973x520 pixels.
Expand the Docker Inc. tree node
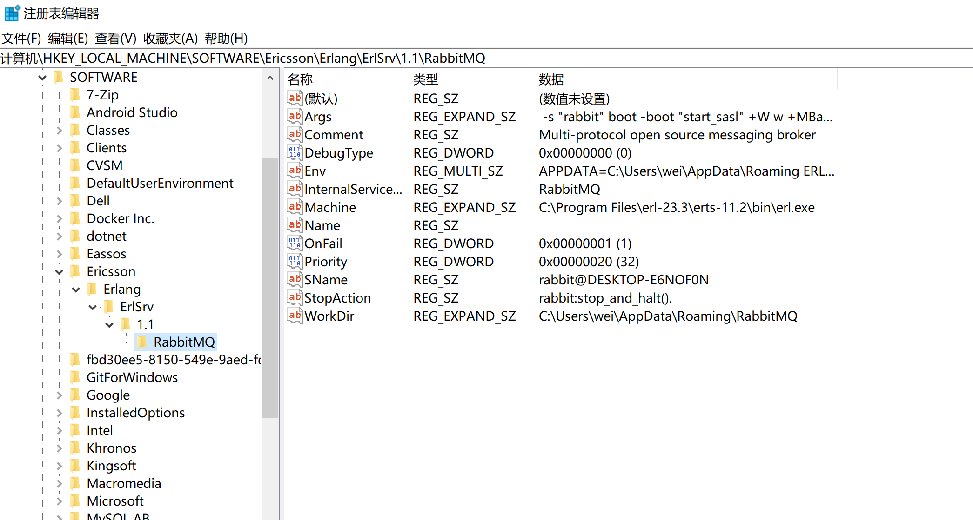(59, 218)
